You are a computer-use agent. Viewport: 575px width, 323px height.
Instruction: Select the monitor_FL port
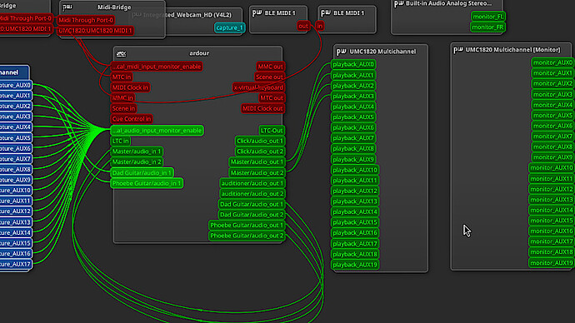[x=488, y=17]
